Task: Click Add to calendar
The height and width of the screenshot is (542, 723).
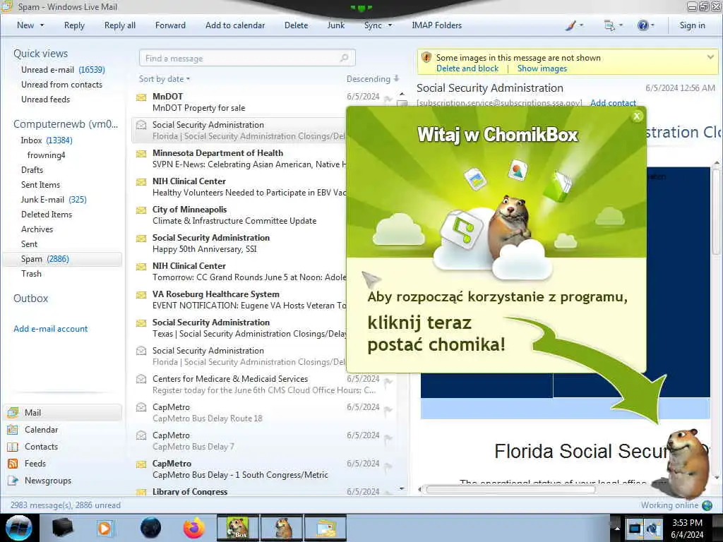Action: pos(235,25)
